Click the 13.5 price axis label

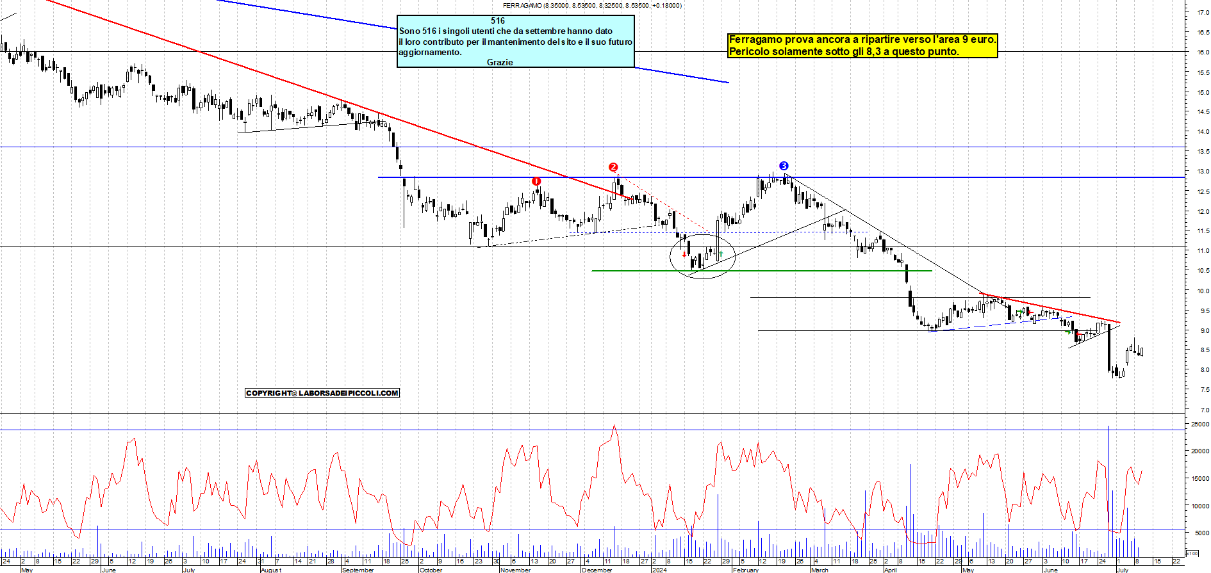pos(1203,152)
